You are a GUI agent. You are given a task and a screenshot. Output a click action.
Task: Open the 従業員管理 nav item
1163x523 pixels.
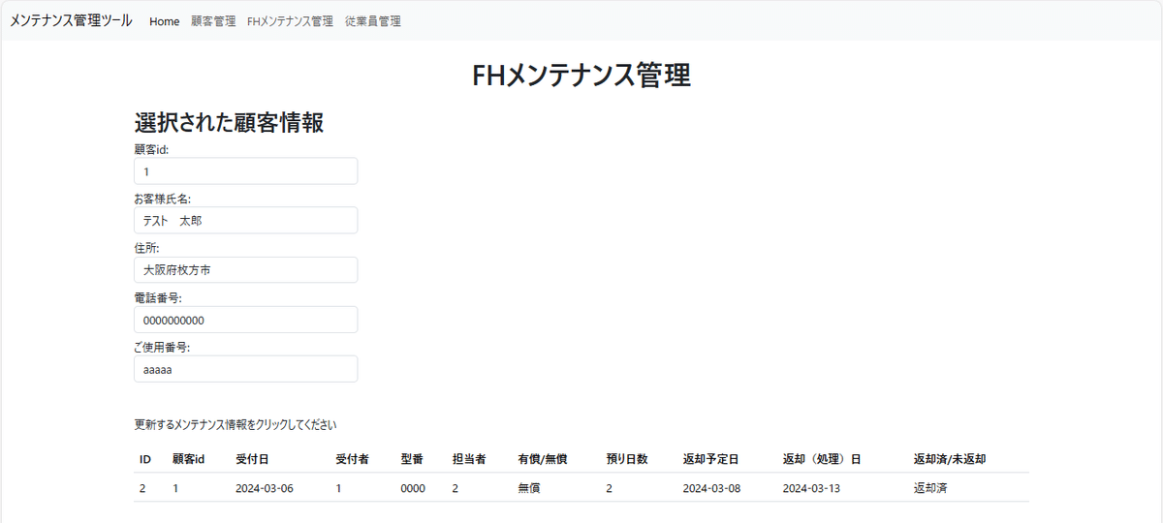coord(373,21)
